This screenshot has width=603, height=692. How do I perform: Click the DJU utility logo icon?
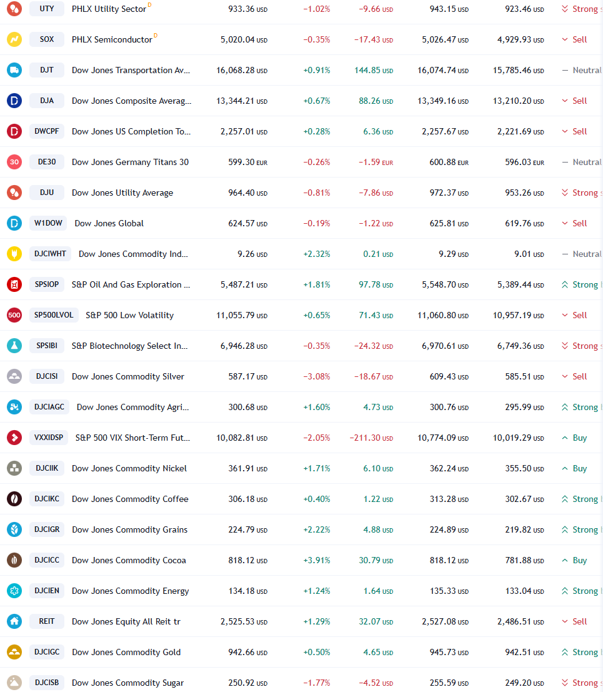coord(14,193)
